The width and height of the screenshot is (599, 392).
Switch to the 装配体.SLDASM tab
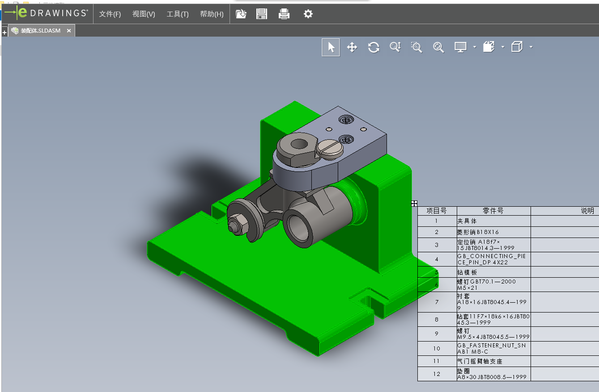[41, 31]
